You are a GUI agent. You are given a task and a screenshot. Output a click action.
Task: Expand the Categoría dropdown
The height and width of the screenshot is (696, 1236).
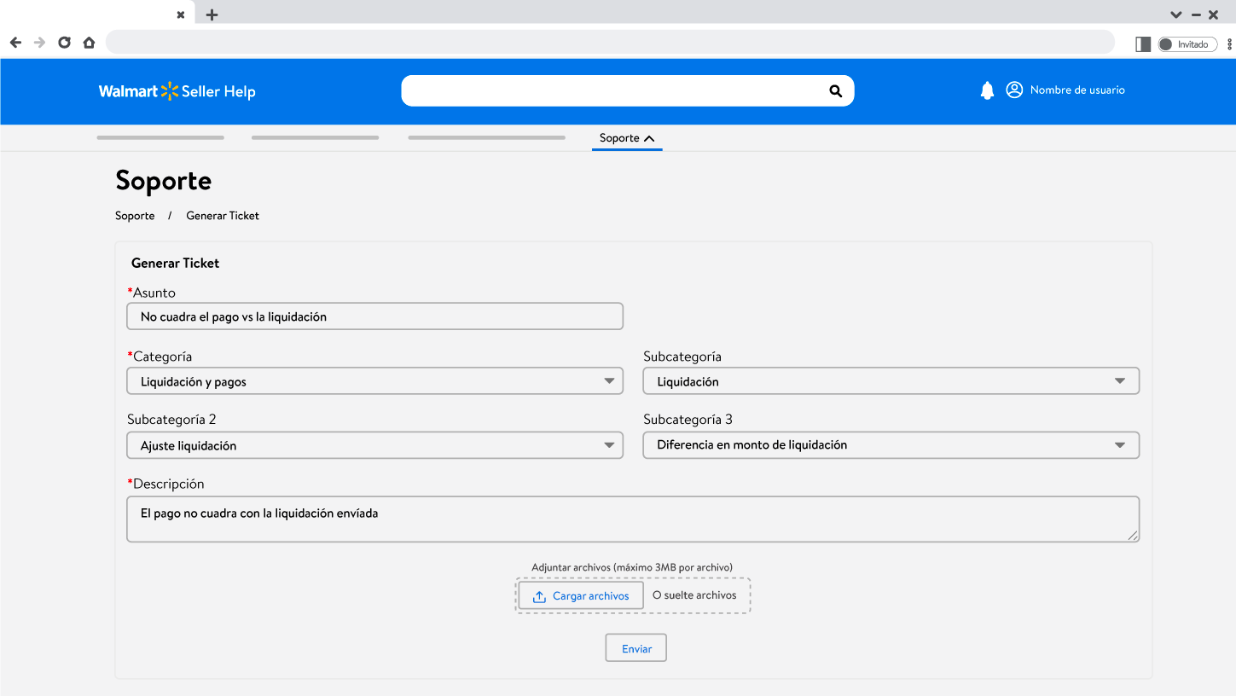click(374, 381)
